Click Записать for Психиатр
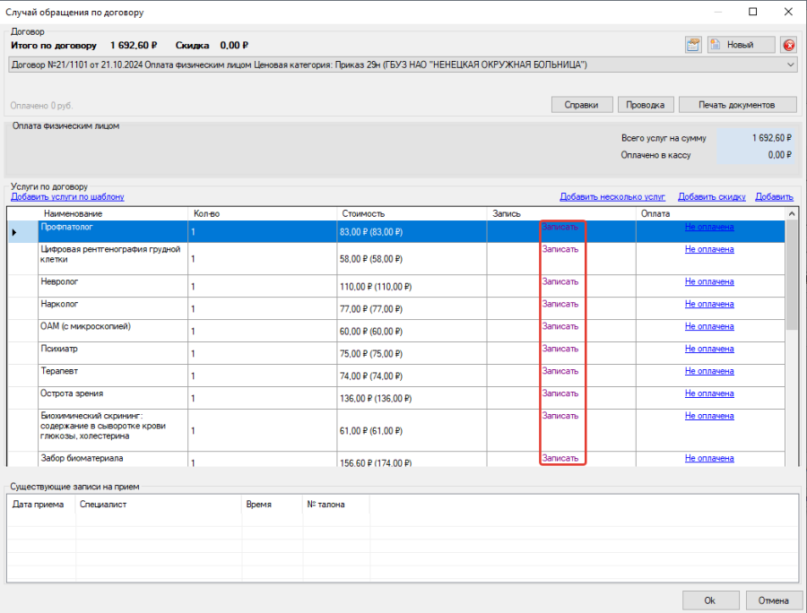 coord(560,349)
